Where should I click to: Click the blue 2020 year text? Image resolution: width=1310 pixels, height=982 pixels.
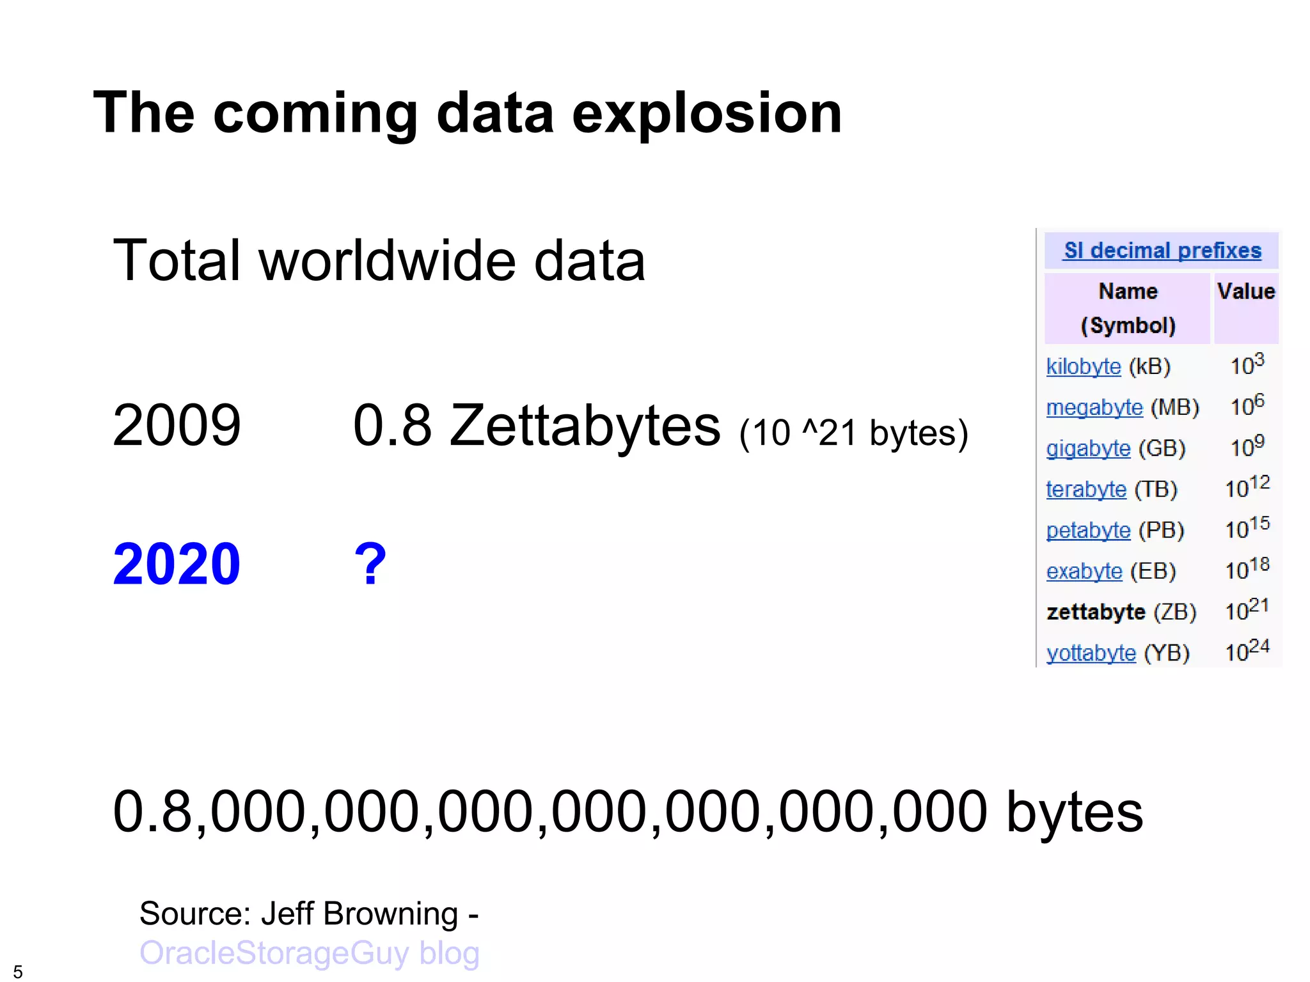(x=177, y=564)
